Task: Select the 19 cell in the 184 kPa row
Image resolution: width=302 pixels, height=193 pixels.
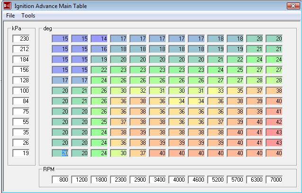Action: (99, 60)
